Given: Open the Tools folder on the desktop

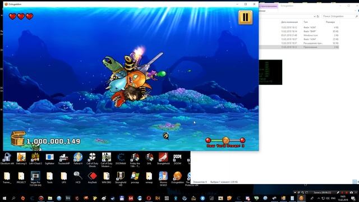Looking at the screenshot, I should (49, 178).
